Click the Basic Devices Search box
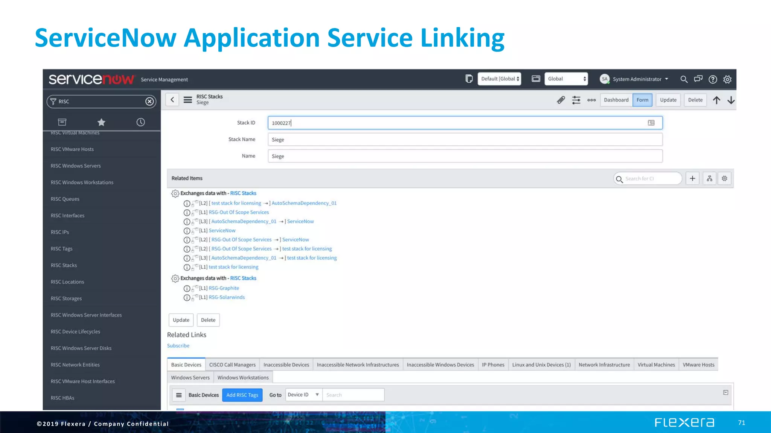Screen dimensions: 771x433 [x=353, y=395]
